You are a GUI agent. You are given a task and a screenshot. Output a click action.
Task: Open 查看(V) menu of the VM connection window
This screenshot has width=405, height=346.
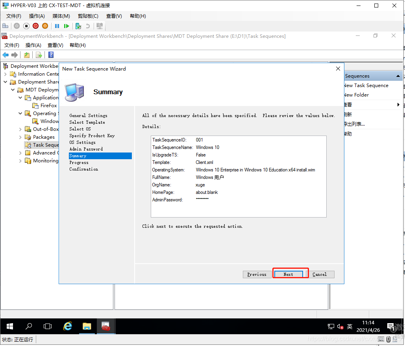click(114, 16)
